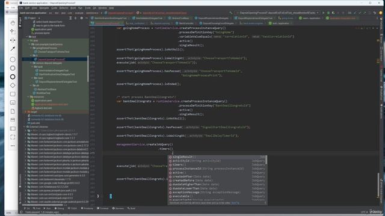Choose singleResult() in the completion list
Image resolution: width=385 pixels, height=216 pixels.
217,157
